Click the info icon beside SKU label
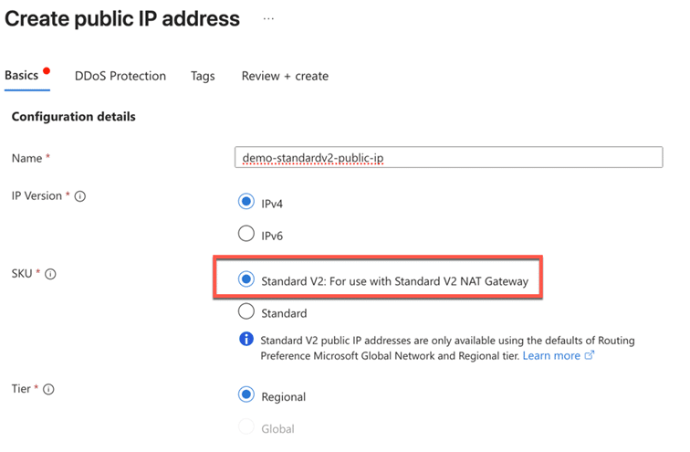The width and height of the screenshot is (690, 452). click(51, 274)
